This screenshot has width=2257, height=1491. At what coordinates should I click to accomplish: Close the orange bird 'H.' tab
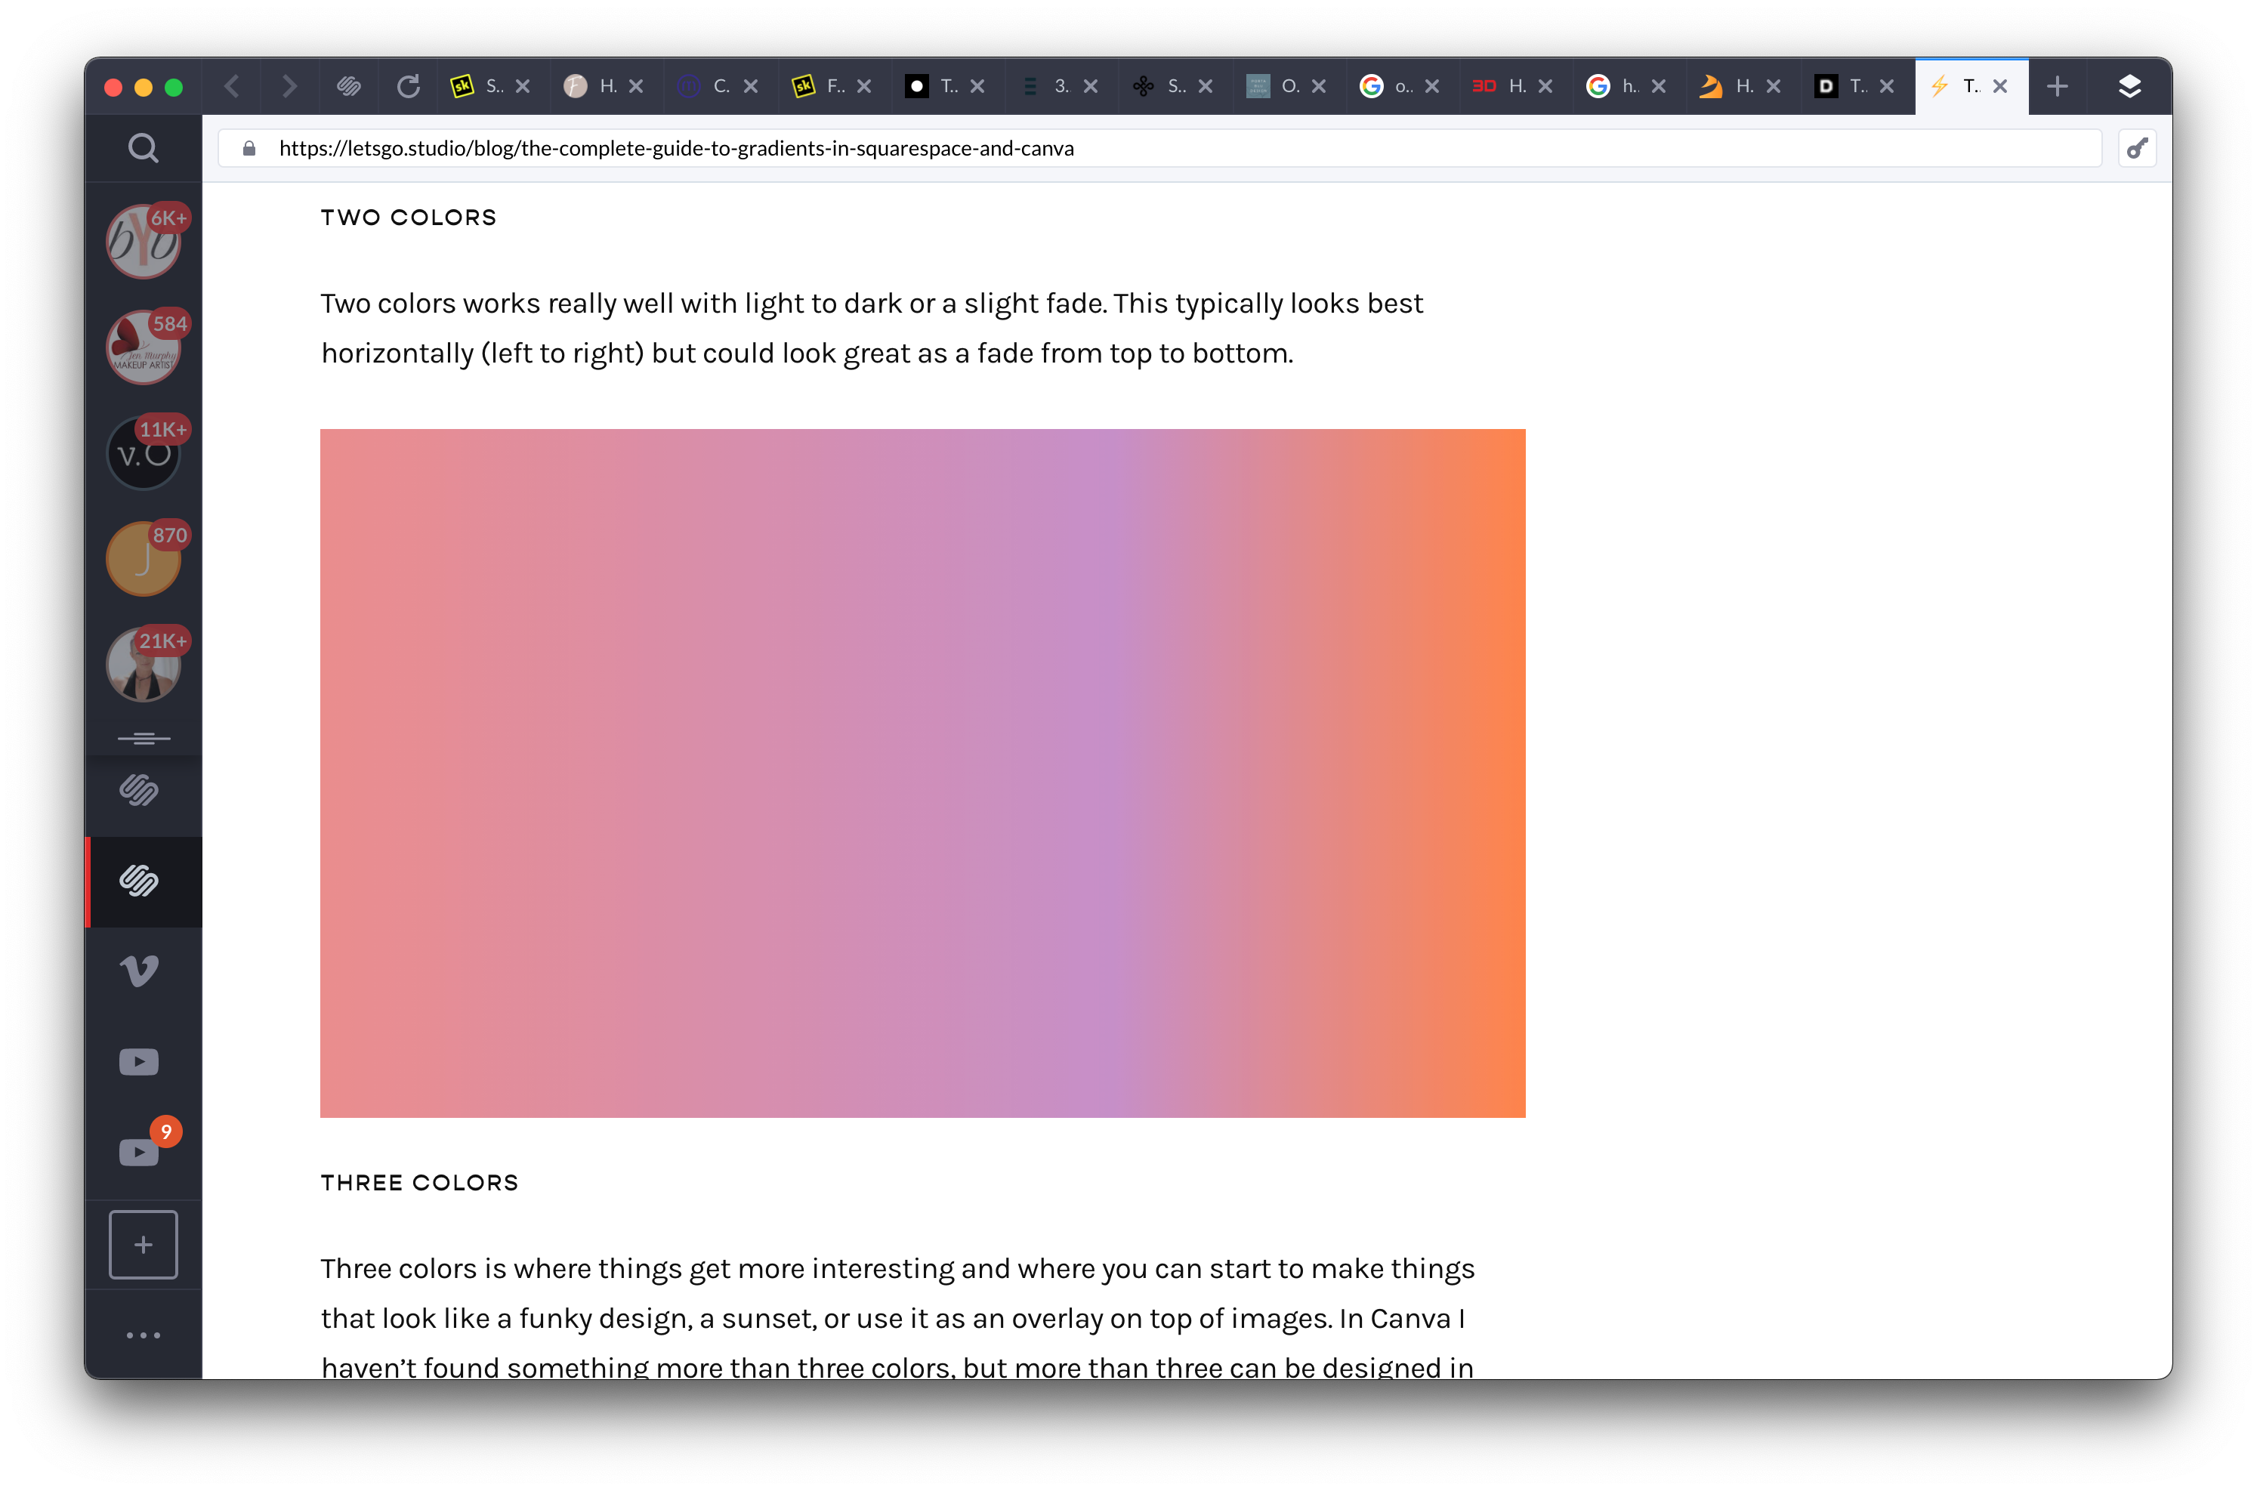[x=1773, y=87]
